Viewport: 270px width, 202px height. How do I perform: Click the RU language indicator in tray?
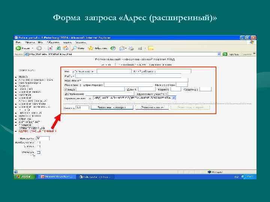tap(236, 177)
